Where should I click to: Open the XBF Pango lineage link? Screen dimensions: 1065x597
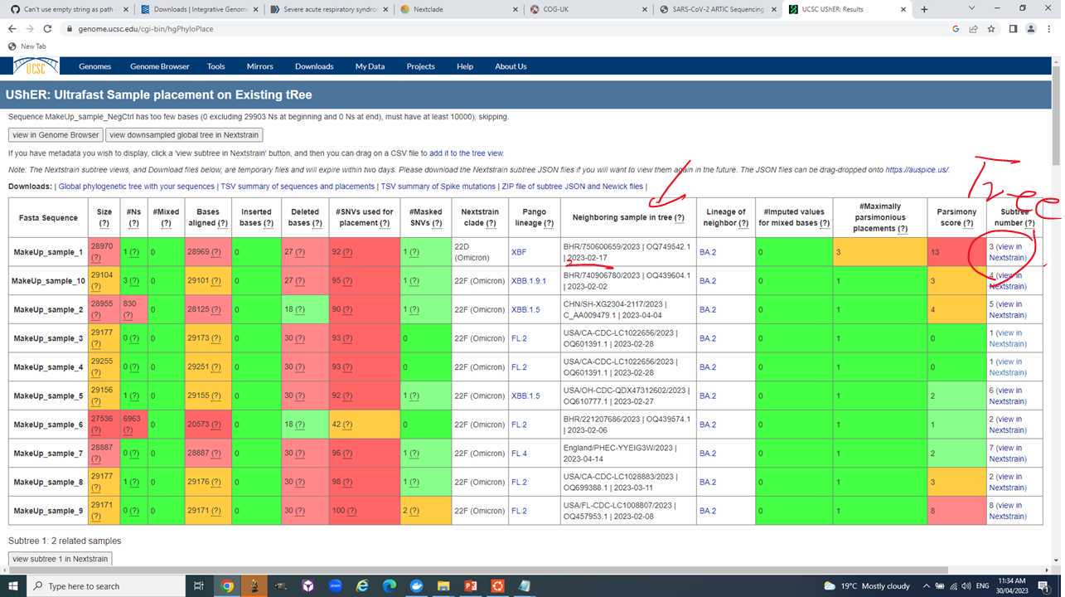click(519, 251)
